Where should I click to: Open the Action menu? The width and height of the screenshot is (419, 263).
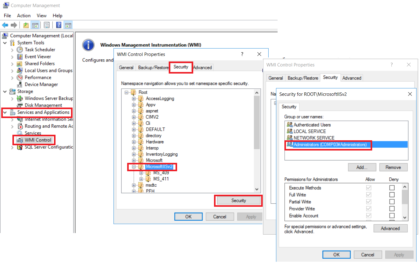click(x=24, y=15)
